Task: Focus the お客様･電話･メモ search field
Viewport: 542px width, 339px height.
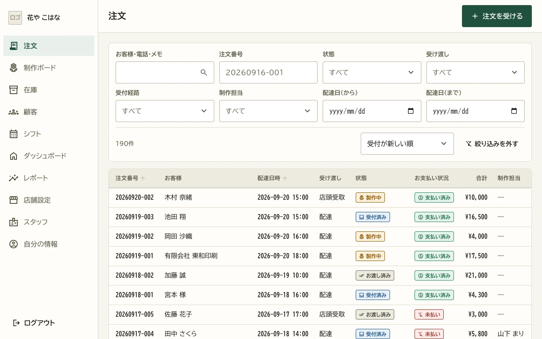Action: [165, 72]
